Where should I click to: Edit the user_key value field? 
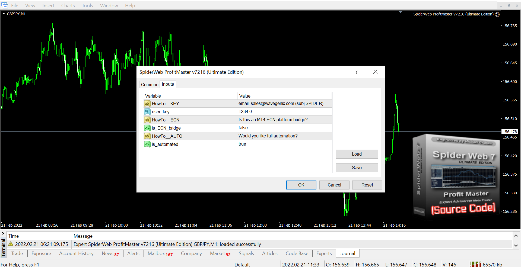point(284,112)
